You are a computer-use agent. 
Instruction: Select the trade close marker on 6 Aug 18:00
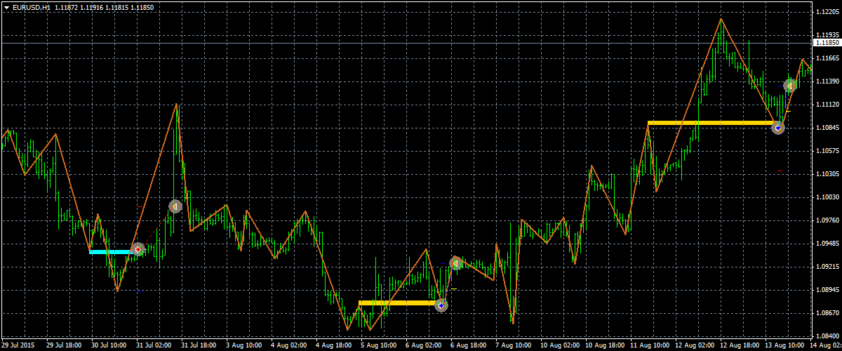point(456,263)
